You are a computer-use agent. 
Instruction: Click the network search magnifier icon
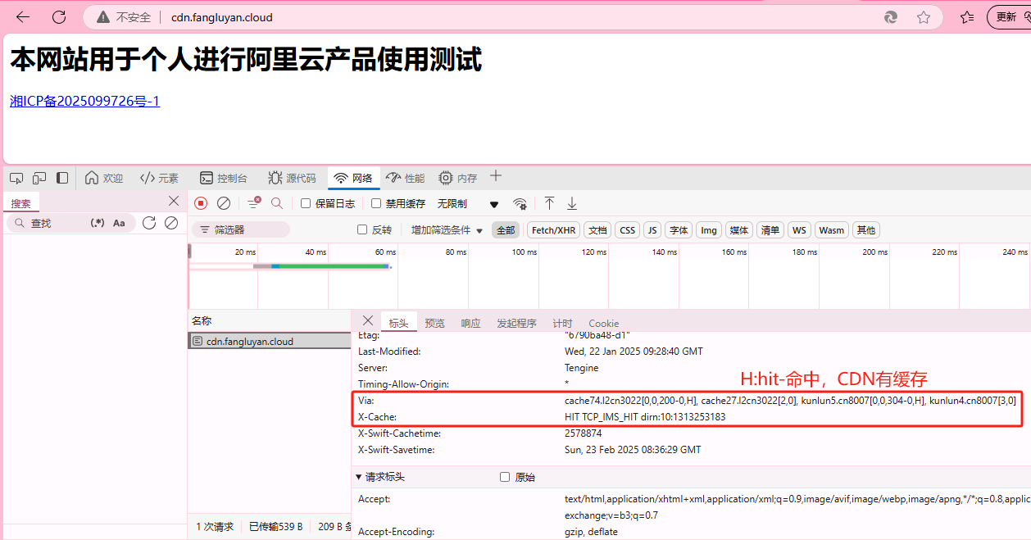(277, 203)
